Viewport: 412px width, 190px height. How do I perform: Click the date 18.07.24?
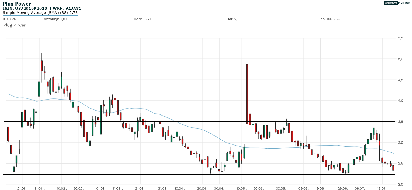click(9, 19)
